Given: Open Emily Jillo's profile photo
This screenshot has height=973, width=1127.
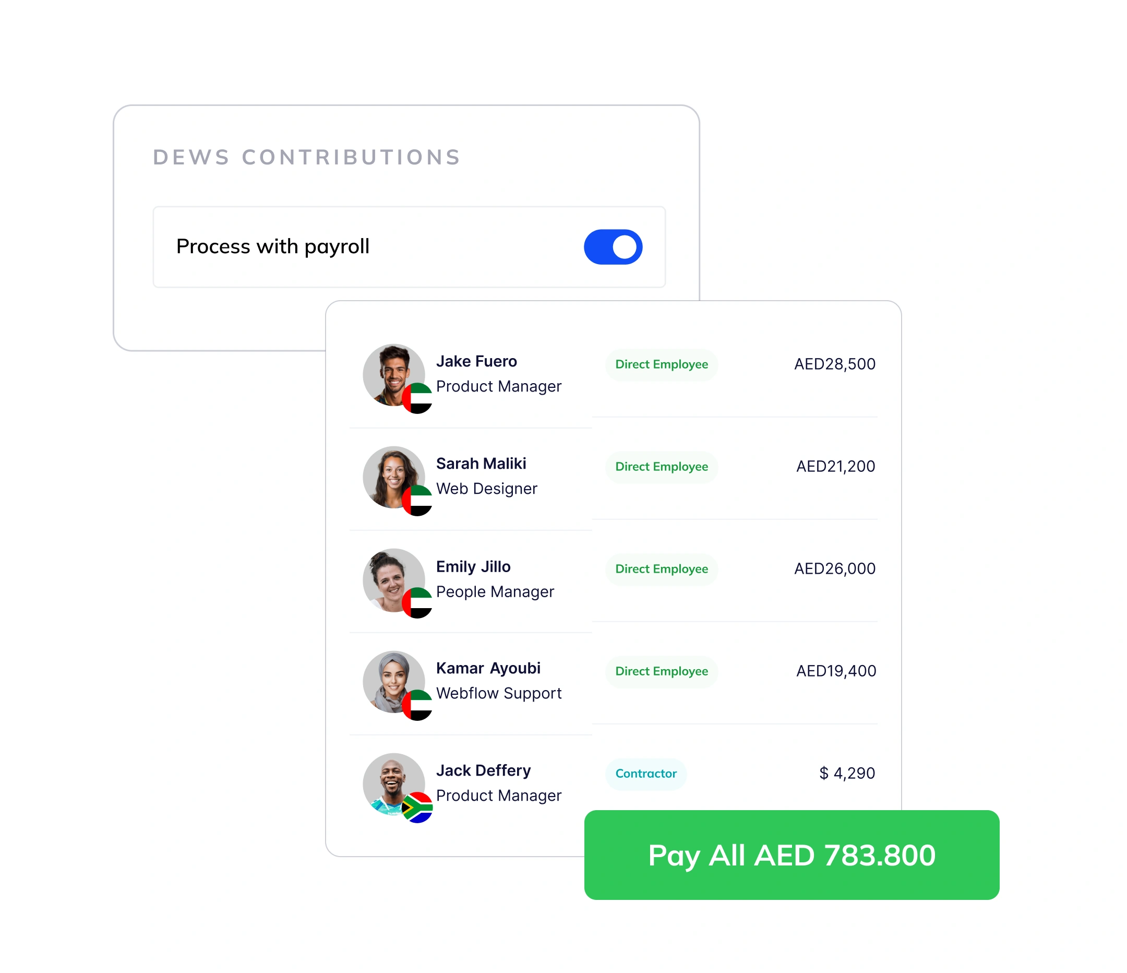Looking at the screenshot, I should point(394,579).
